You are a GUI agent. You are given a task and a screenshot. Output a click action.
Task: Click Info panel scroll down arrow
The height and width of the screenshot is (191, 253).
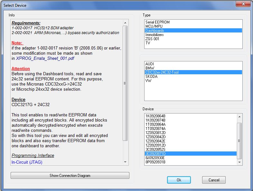[125, 162]
